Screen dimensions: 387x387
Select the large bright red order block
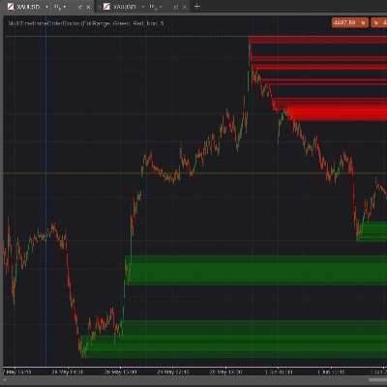pyautogui.click(x=337, y=113)
